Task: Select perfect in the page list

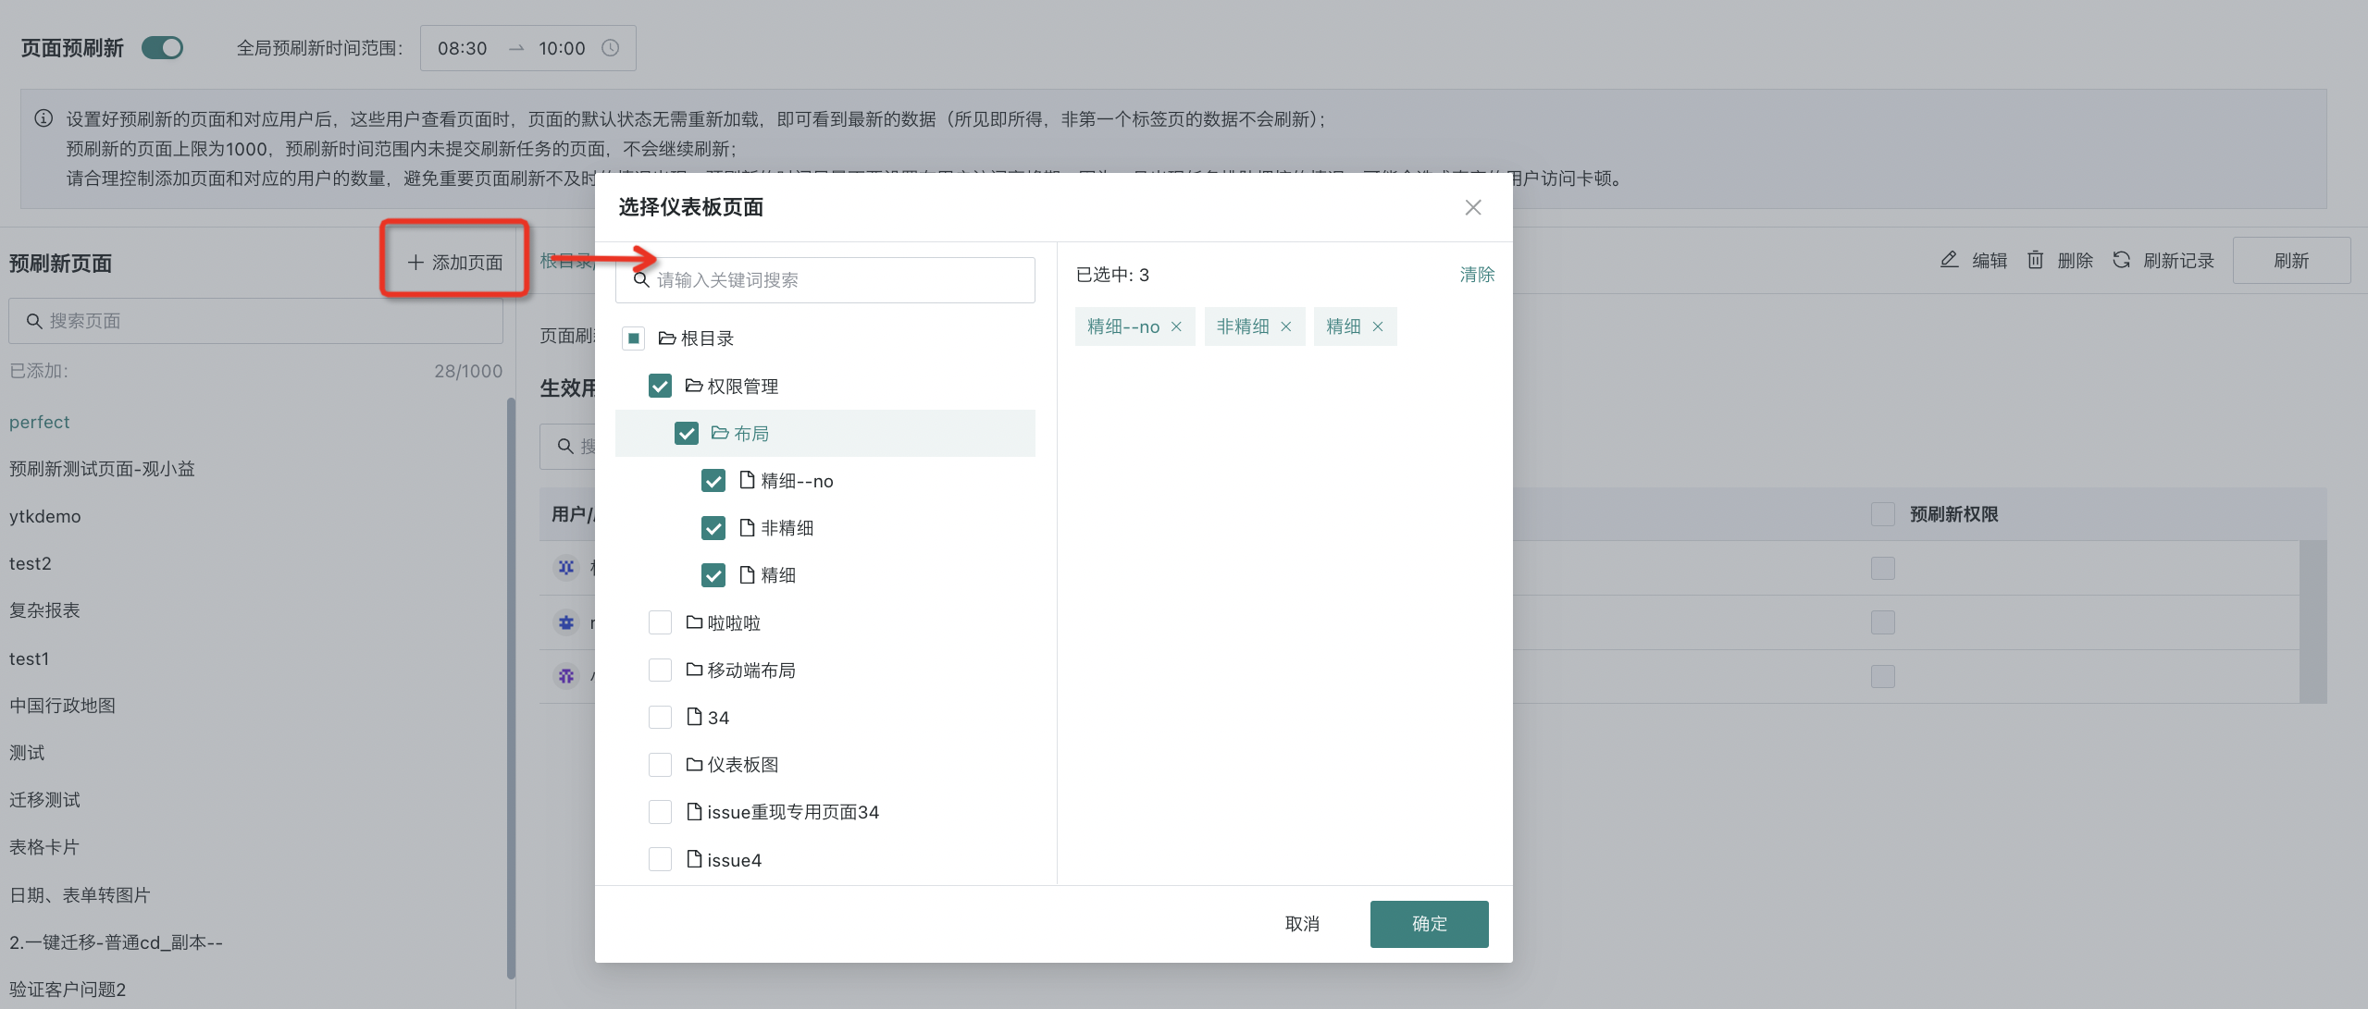Action: coord(40,422)
